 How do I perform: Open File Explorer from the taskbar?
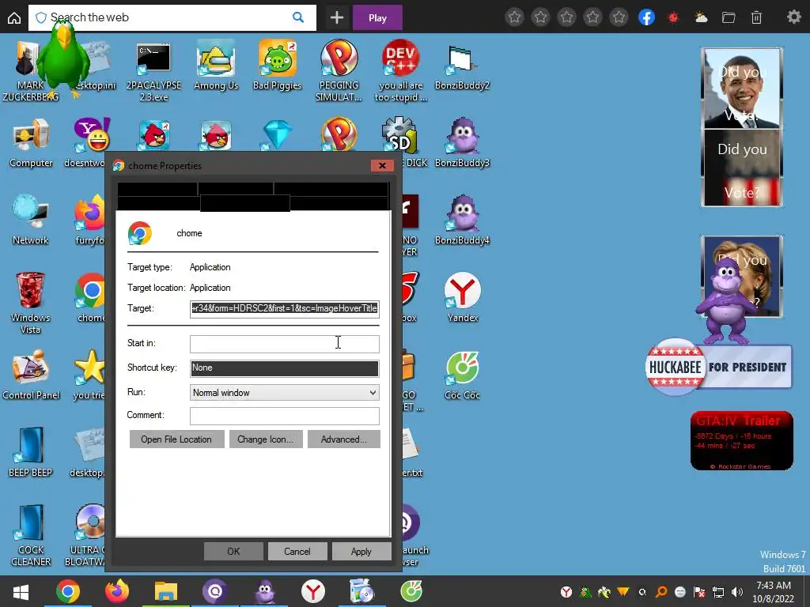[166, 591]
